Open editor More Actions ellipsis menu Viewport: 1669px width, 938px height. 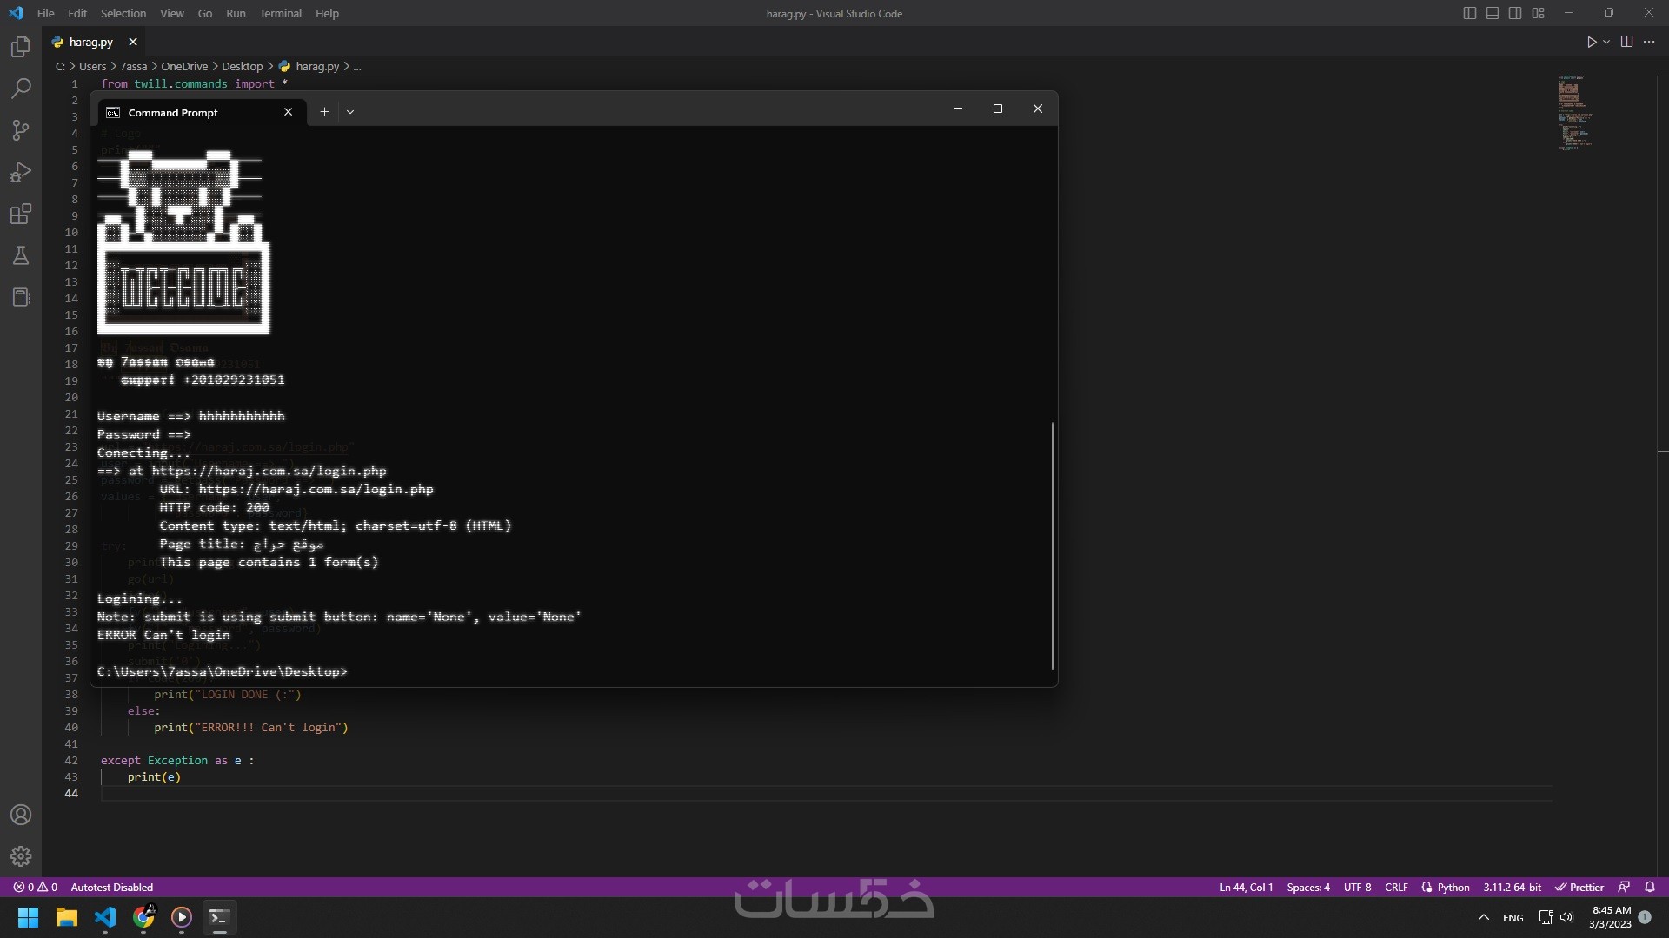click(1649, 42)
